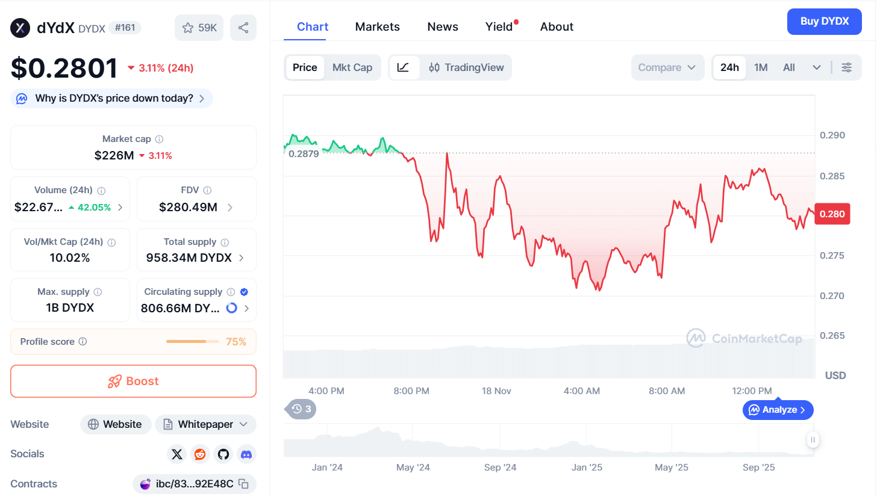Open the GitHub social icon
This screenshot has height=497, width=877.
(223, 454)
